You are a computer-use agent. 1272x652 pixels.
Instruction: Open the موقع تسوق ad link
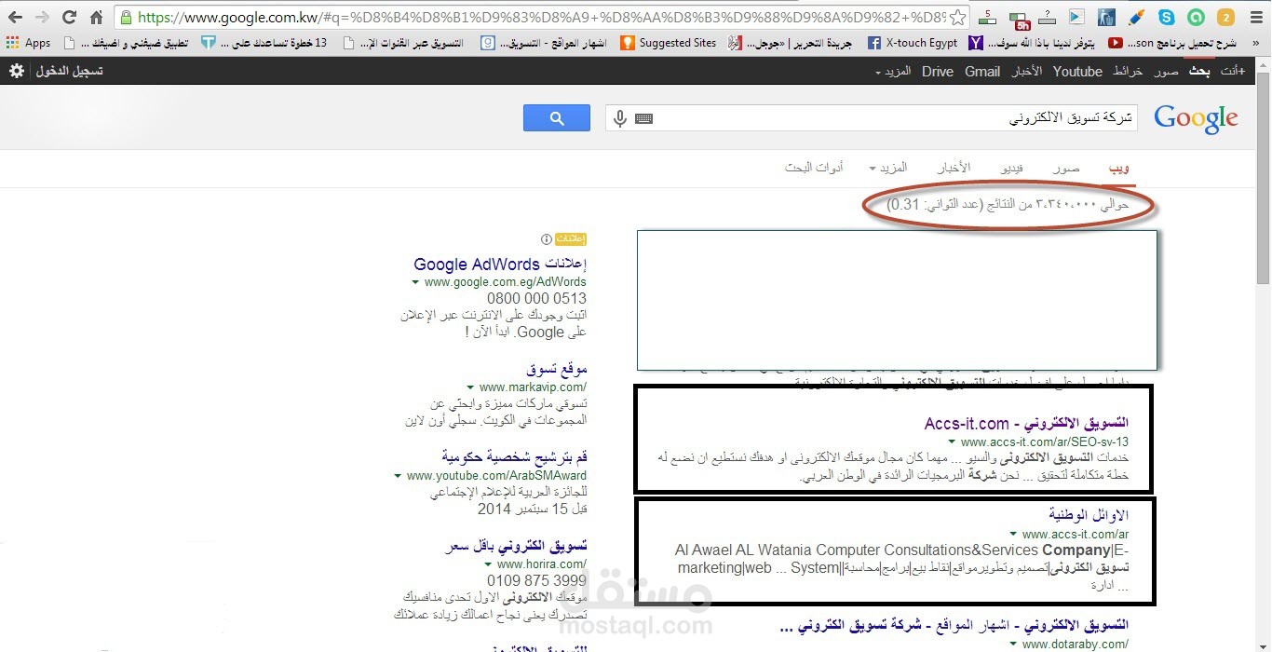556,370
